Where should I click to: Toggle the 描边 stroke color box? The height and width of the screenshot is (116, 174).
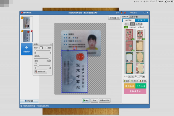pyautogui.click(x=41, y=48)
